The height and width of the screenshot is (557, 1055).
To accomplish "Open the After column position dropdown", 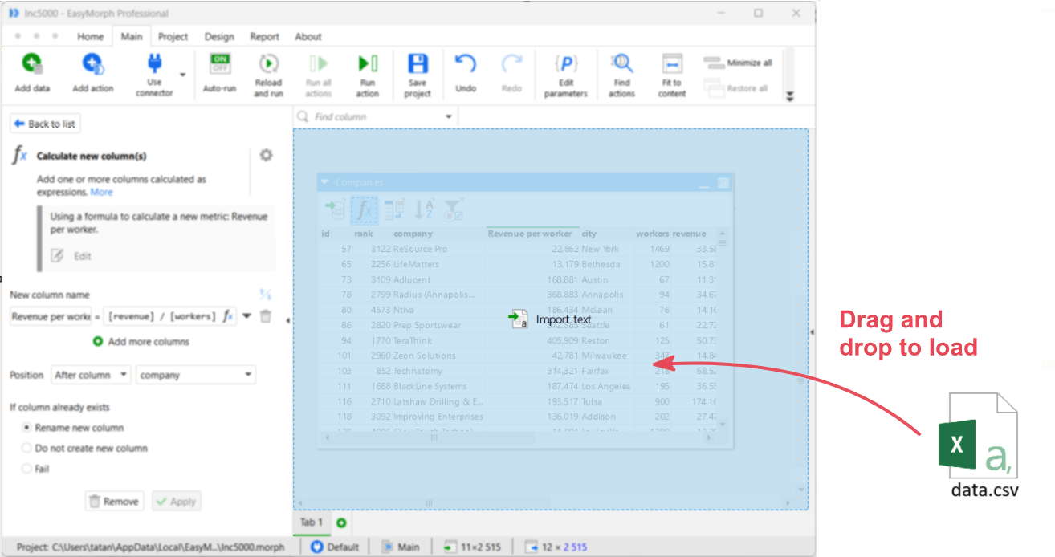I will 91,375.
